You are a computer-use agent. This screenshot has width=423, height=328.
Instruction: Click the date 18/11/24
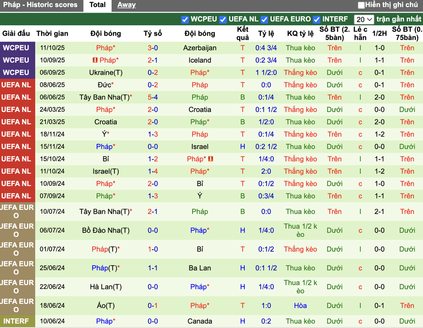52,134
